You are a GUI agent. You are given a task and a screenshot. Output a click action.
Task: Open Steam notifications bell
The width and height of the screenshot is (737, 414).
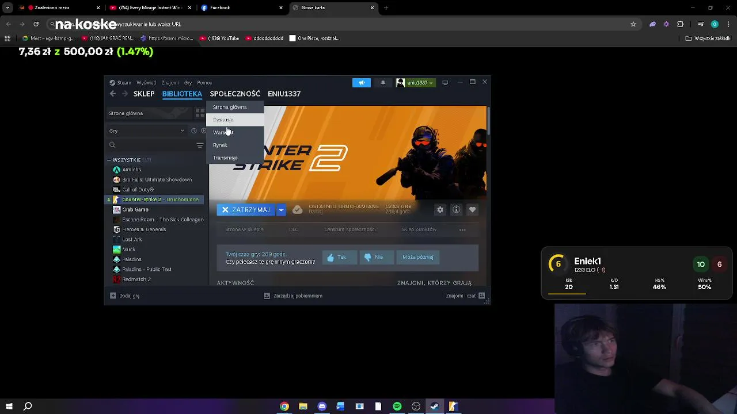(383, 83)
